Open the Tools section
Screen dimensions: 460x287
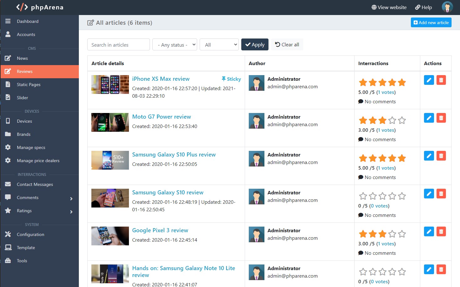[22, 261]
